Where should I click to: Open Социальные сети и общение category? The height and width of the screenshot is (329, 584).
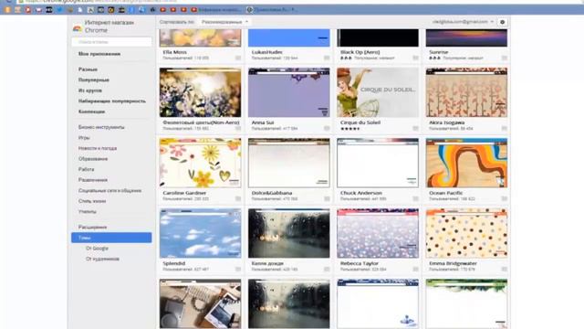(109, 191)
